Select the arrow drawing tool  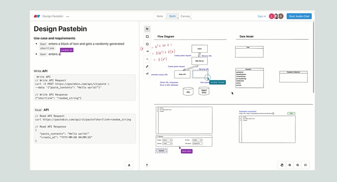pos(147,51)
